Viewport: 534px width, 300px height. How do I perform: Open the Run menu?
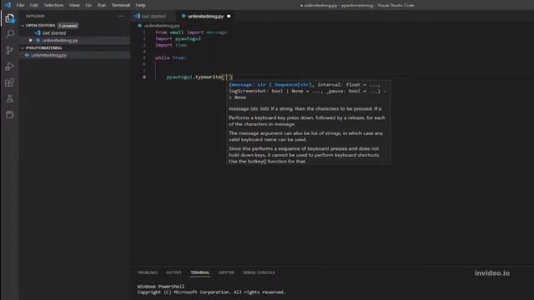click(102, 5)
